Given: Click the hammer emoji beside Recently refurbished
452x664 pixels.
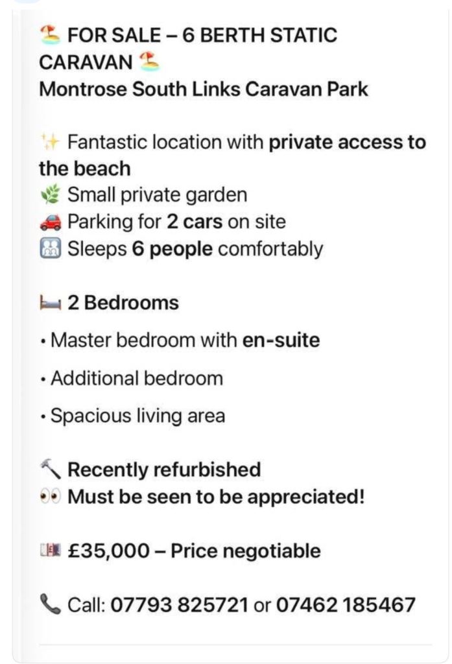Looking at the screenshot, I should click(51, 469).
